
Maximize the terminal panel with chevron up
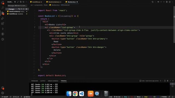(170, 81)
